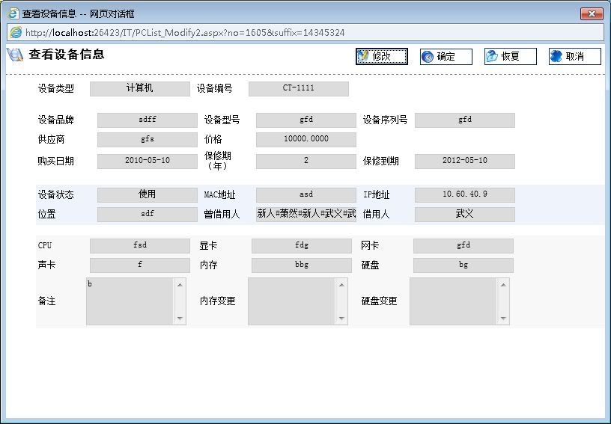This screenshot has width=611, height=424.
Task: Click the down arrow of 硬盘变更 scrollbar
Action: pos(503,319)
